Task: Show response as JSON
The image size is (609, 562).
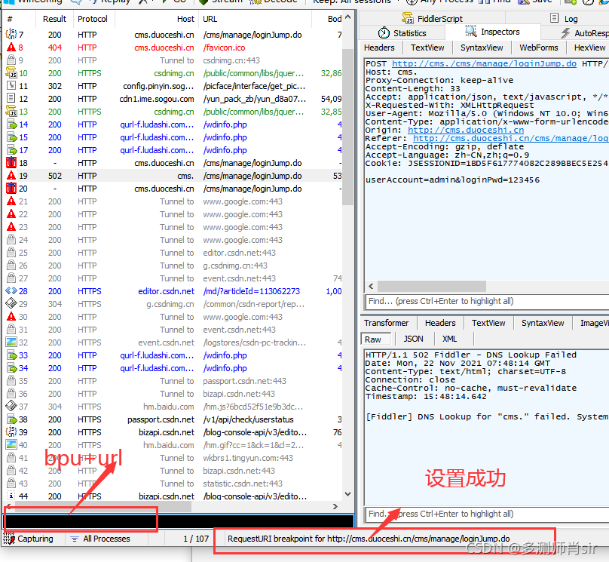Action: 413,339
